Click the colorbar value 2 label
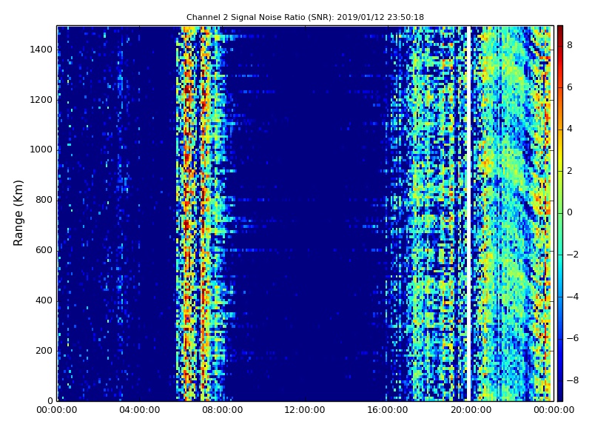The height and width of the screenshot is (444, 592). 570,171
